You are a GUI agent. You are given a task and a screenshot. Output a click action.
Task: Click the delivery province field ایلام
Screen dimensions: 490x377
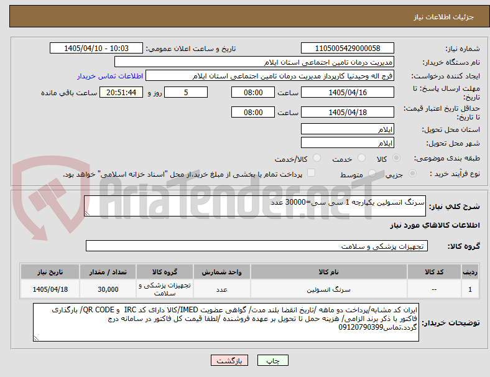[x=348, y=129]
